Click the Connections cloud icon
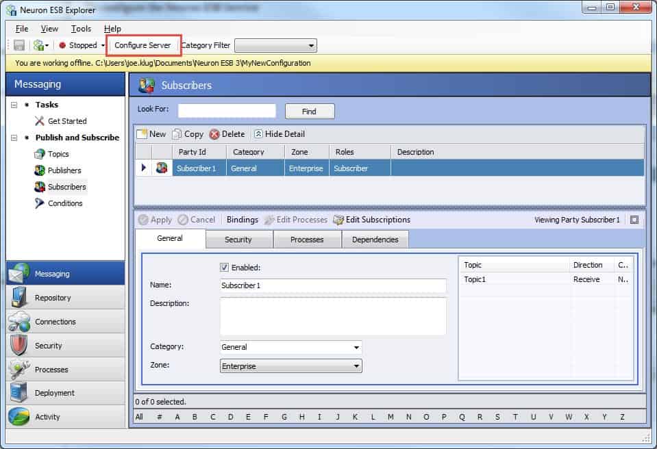The image size is (657, 449). (x=19, y=322)
